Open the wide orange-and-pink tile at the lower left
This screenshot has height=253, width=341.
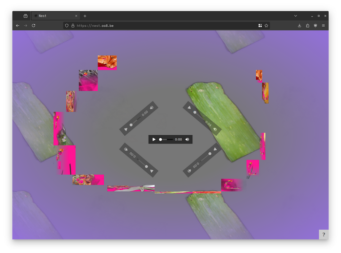pyautogui.click(x=88, y=180)
